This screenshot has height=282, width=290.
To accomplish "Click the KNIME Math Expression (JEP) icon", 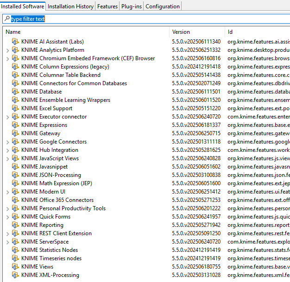I will 15,183.
